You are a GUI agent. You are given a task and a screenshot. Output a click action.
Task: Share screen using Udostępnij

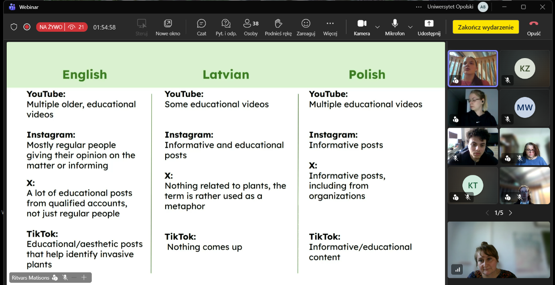[429, 27]
